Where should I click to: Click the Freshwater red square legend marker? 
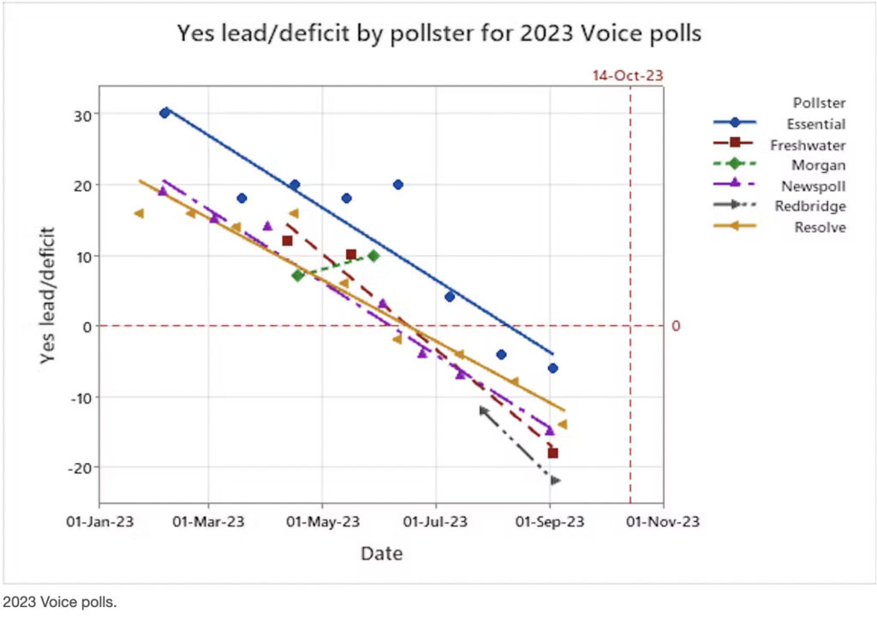[x=736, y=145]
